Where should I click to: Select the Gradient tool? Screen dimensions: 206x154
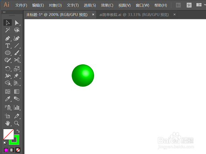[x=17, y=92]
